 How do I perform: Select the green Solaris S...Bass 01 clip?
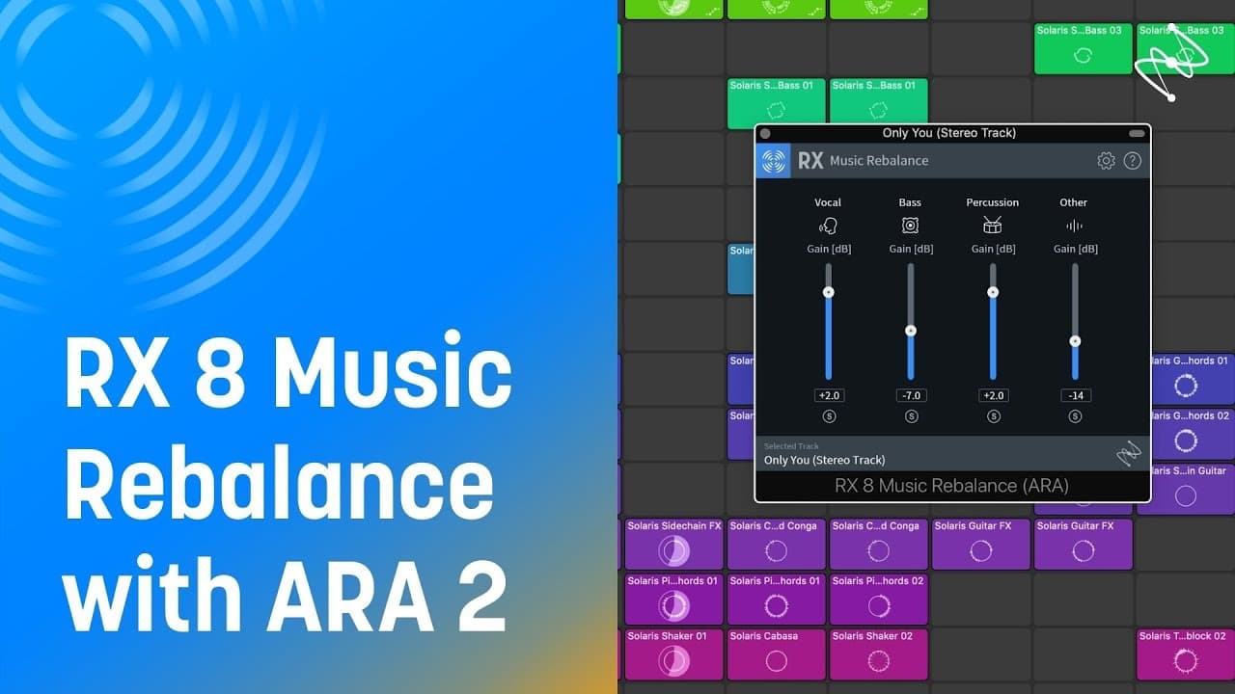click(x=776, y=101)
